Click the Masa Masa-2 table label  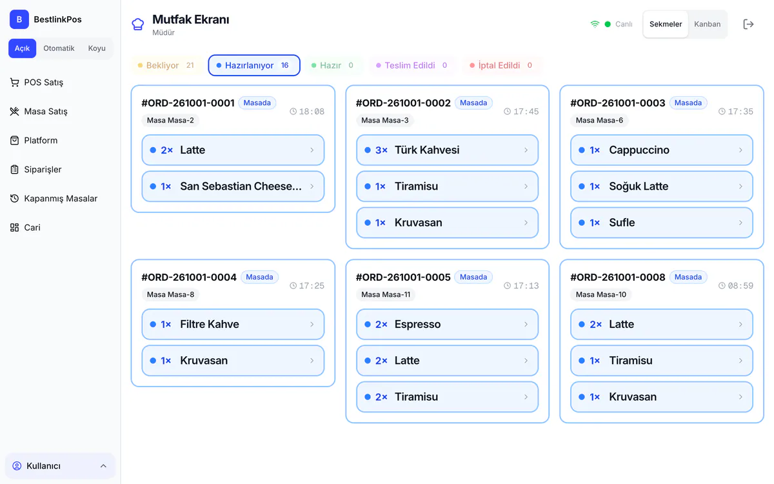[170, 120]
